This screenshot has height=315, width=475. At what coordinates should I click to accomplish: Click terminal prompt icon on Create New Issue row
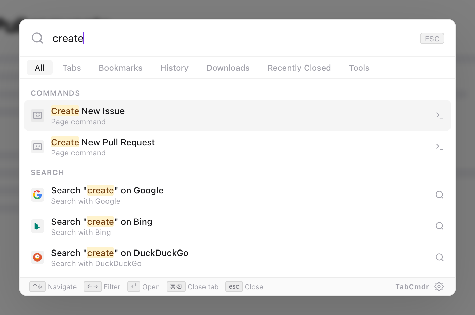[x=439, y=115]
